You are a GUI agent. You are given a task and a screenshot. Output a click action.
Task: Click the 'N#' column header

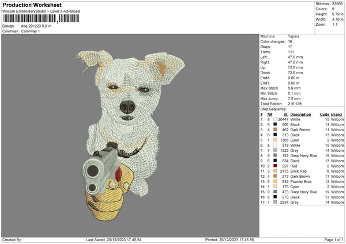click(x=270, y=115)
